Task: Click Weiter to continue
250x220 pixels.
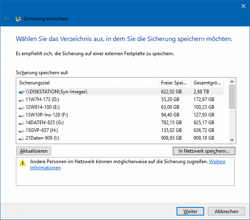Action: [190, 211]
